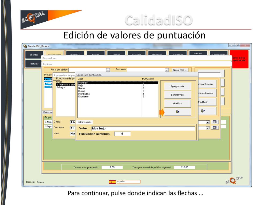Click the 'Puntuación' column header
The height and width of the screenshot is (205, 274).
pos(148,79)
